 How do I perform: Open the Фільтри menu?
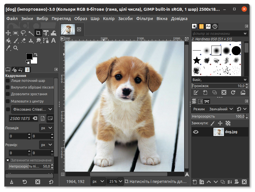(x=145, y=18)
